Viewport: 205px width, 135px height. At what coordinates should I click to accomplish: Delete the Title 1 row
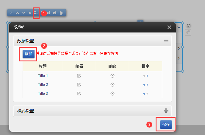coord(112,76)
